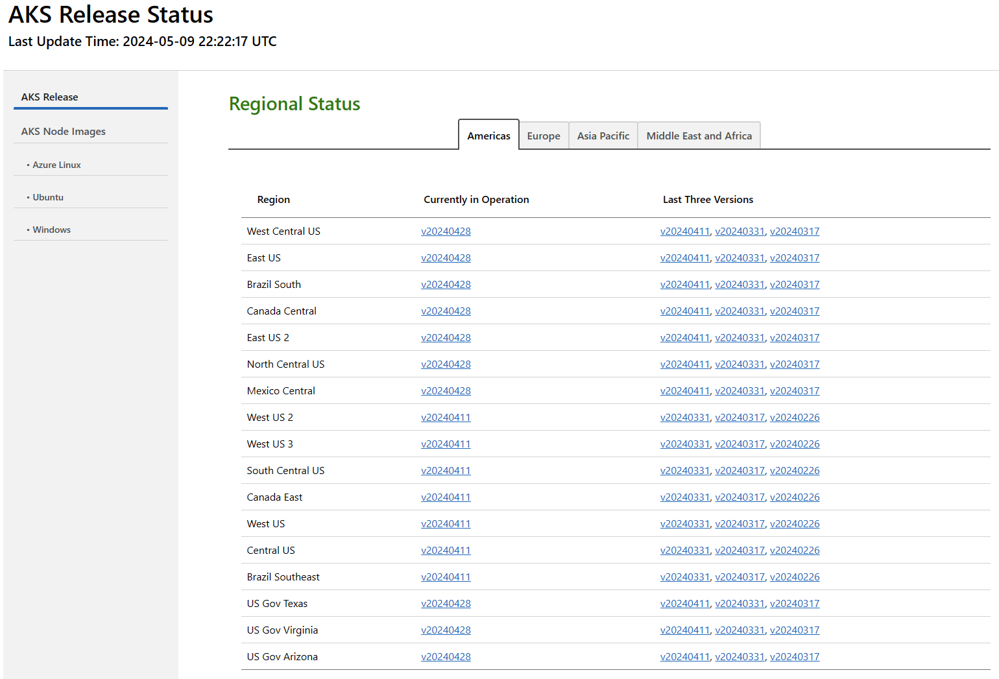Open US Gov Arizona's v20240428 version

click(x=446, y=656)
